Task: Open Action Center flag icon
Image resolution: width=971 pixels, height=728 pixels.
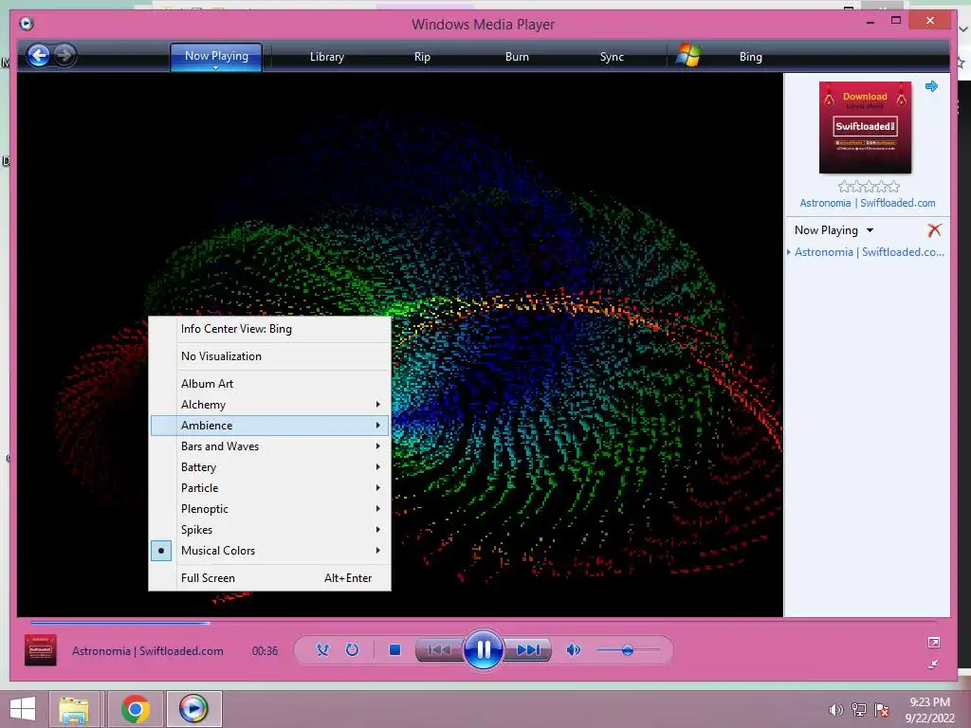Action: coord(882,710)
